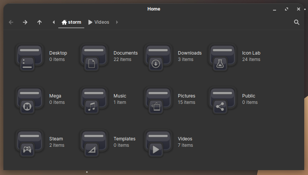Select the storm home path tab

tap(71, 22)
